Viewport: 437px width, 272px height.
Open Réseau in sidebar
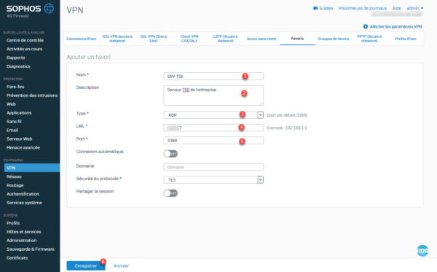click(14, 176)
